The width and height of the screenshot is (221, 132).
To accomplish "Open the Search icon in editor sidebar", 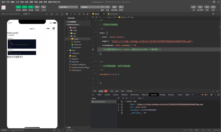I will click(x=71, y=14).
